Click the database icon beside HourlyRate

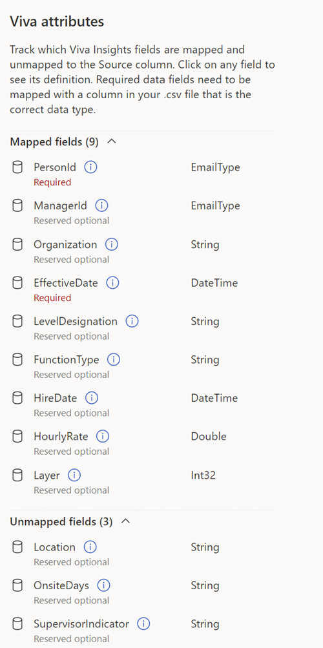pos(17,436)
